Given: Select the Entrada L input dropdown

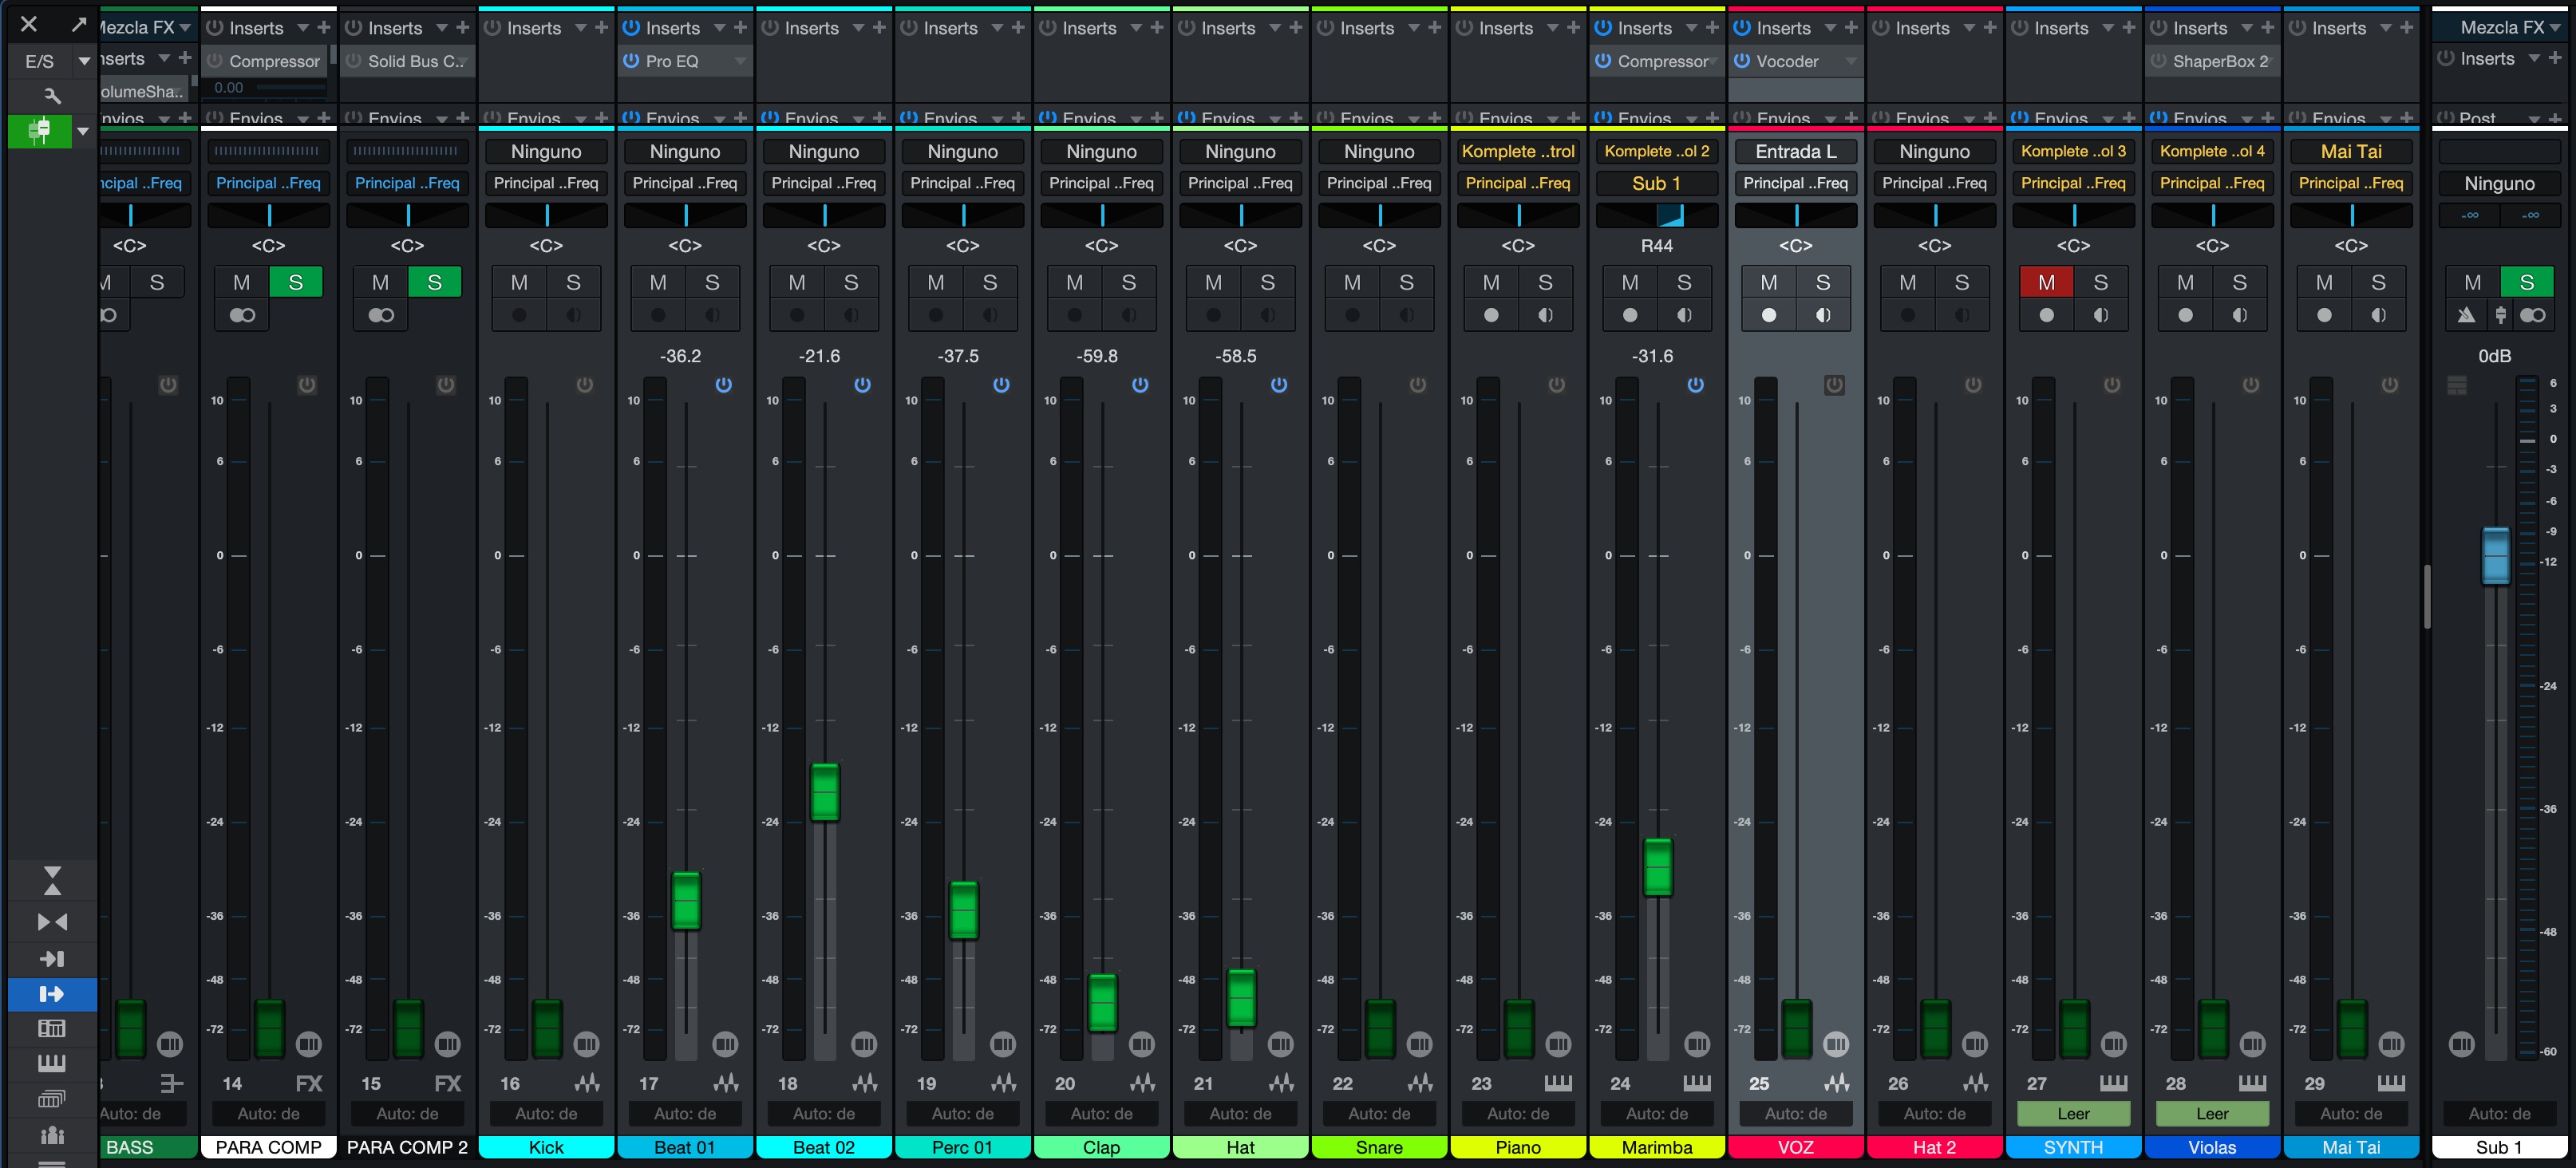Looking at the screenshot, I should [x=1796, y=152].
